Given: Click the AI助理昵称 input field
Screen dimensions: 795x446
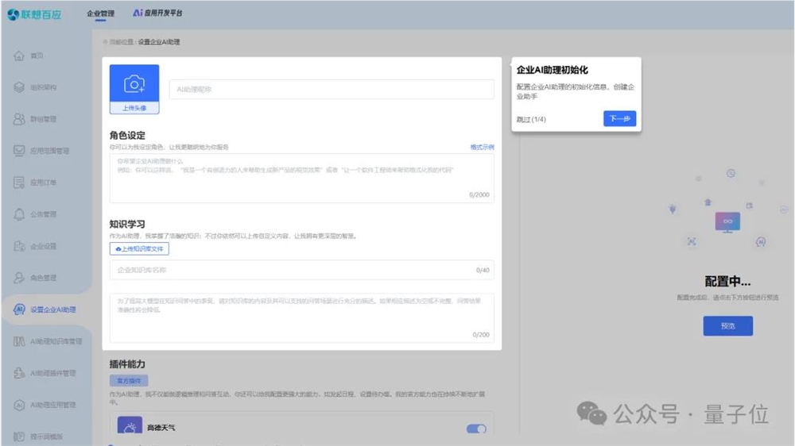Looking at the screenshot, I should point(332,89).
